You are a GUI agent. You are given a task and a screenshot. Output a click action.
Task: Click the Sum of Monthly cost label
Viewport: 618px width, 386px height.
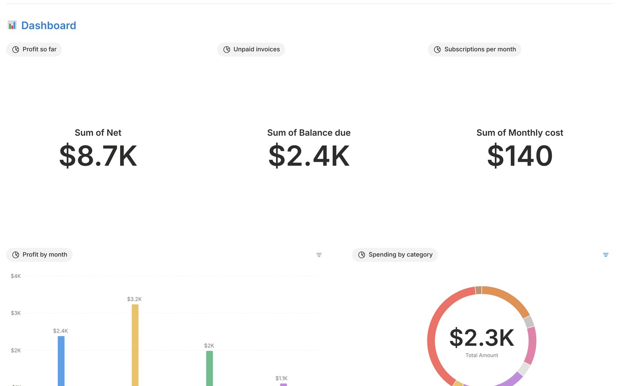tap(520, 133)
